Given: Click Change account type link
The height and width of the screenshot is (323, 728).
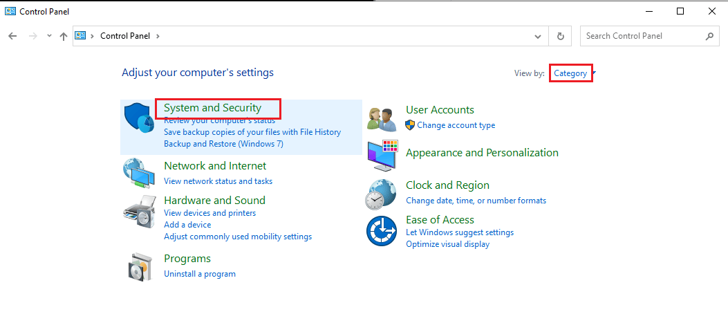Looking at the screenshot, I should (456, 125).
